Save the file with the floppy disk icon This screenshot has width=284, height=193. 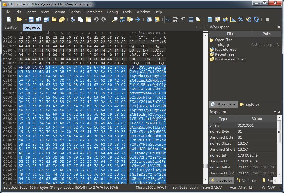coord(31,19)
